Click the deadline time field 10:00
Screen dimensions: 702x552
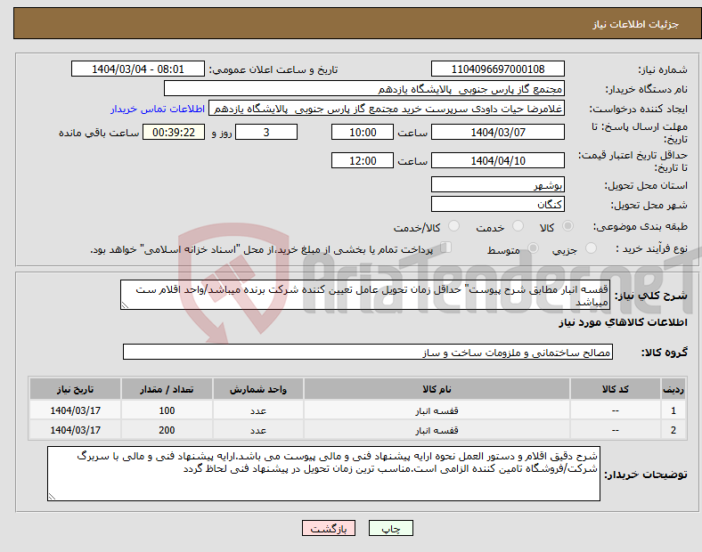pos(363,132)
